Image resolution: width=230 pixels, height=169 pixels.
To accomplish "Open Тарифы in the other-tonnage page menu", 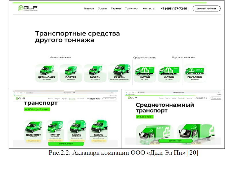I will pos(116,9).
